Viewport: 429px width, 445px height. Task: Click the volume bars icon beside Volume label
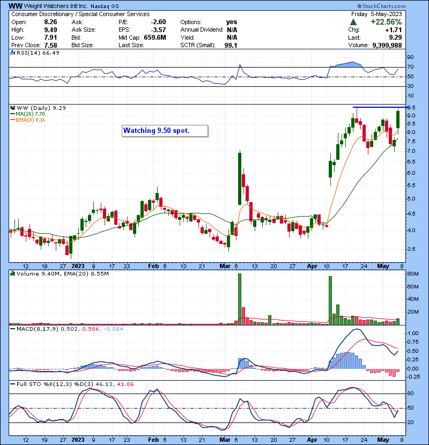(x=13, y=273)
